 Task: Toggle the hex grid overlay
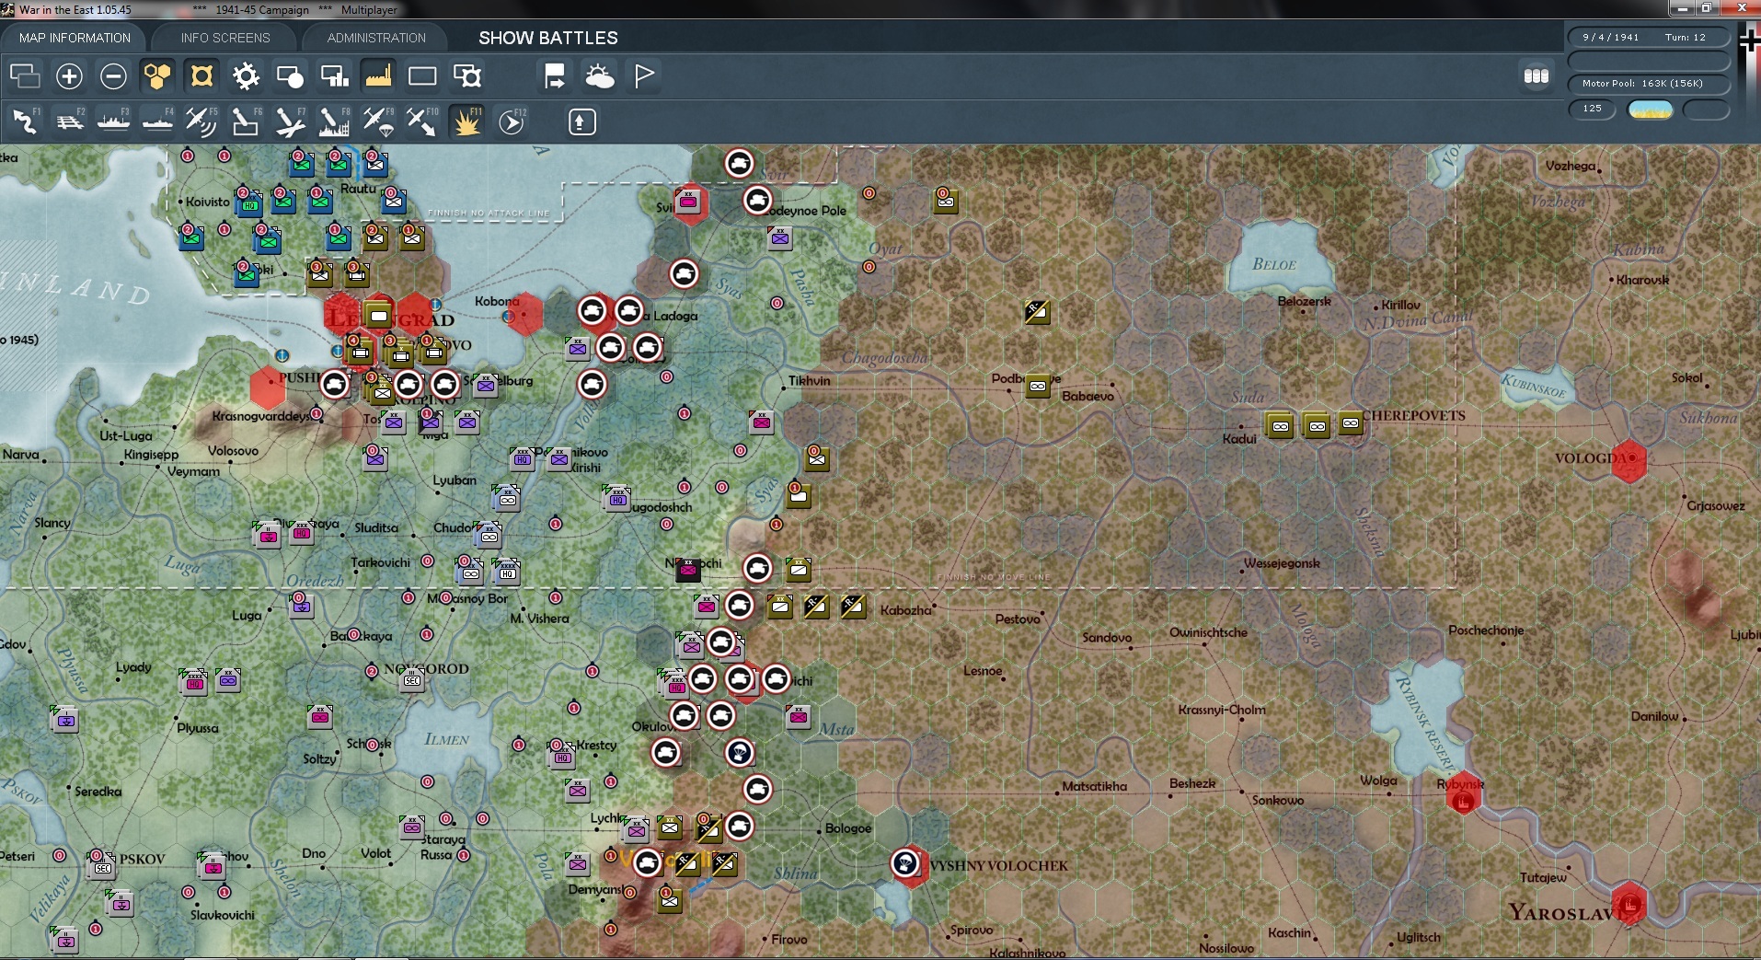pos(157,76)
